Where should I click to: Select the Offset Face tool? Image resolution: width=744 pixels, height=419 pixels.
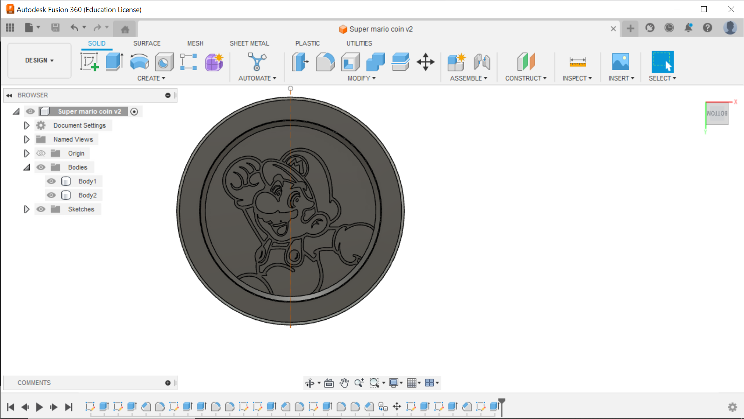coord(401,62)
